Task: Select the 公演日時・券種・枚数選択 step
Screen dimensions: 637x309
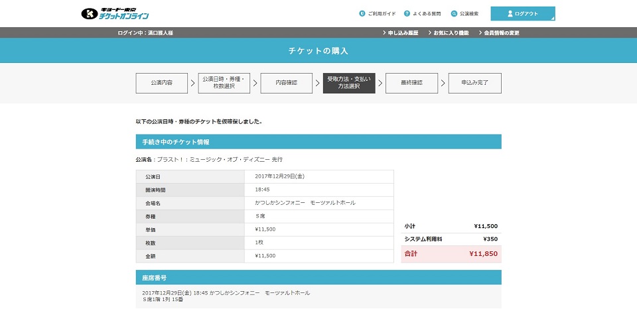Action: coord(224,83)
